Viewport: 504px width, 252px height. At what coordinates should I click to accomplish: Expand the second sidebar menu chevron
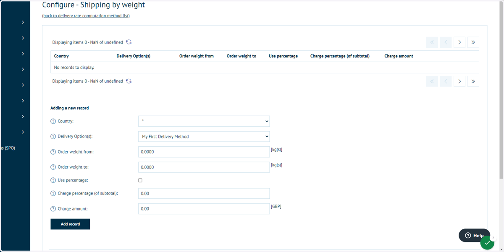click(x=23, y=38)
